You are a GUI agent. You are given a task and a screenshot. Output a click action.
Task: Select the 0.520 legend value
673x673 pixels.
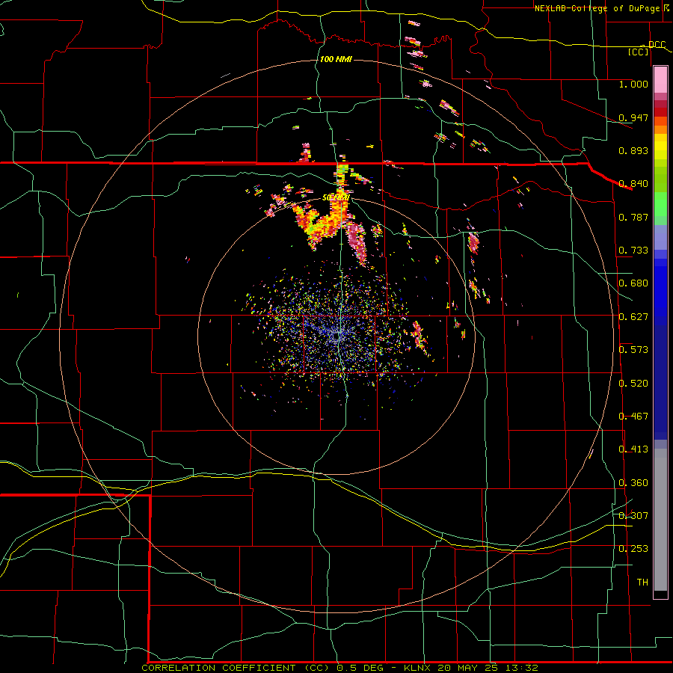click(x=633, y=384)
